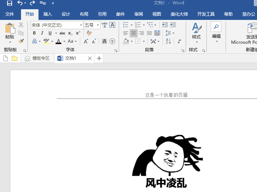
Task: Open the 宋体 font name combo box
Action: [x=57, y=25]
